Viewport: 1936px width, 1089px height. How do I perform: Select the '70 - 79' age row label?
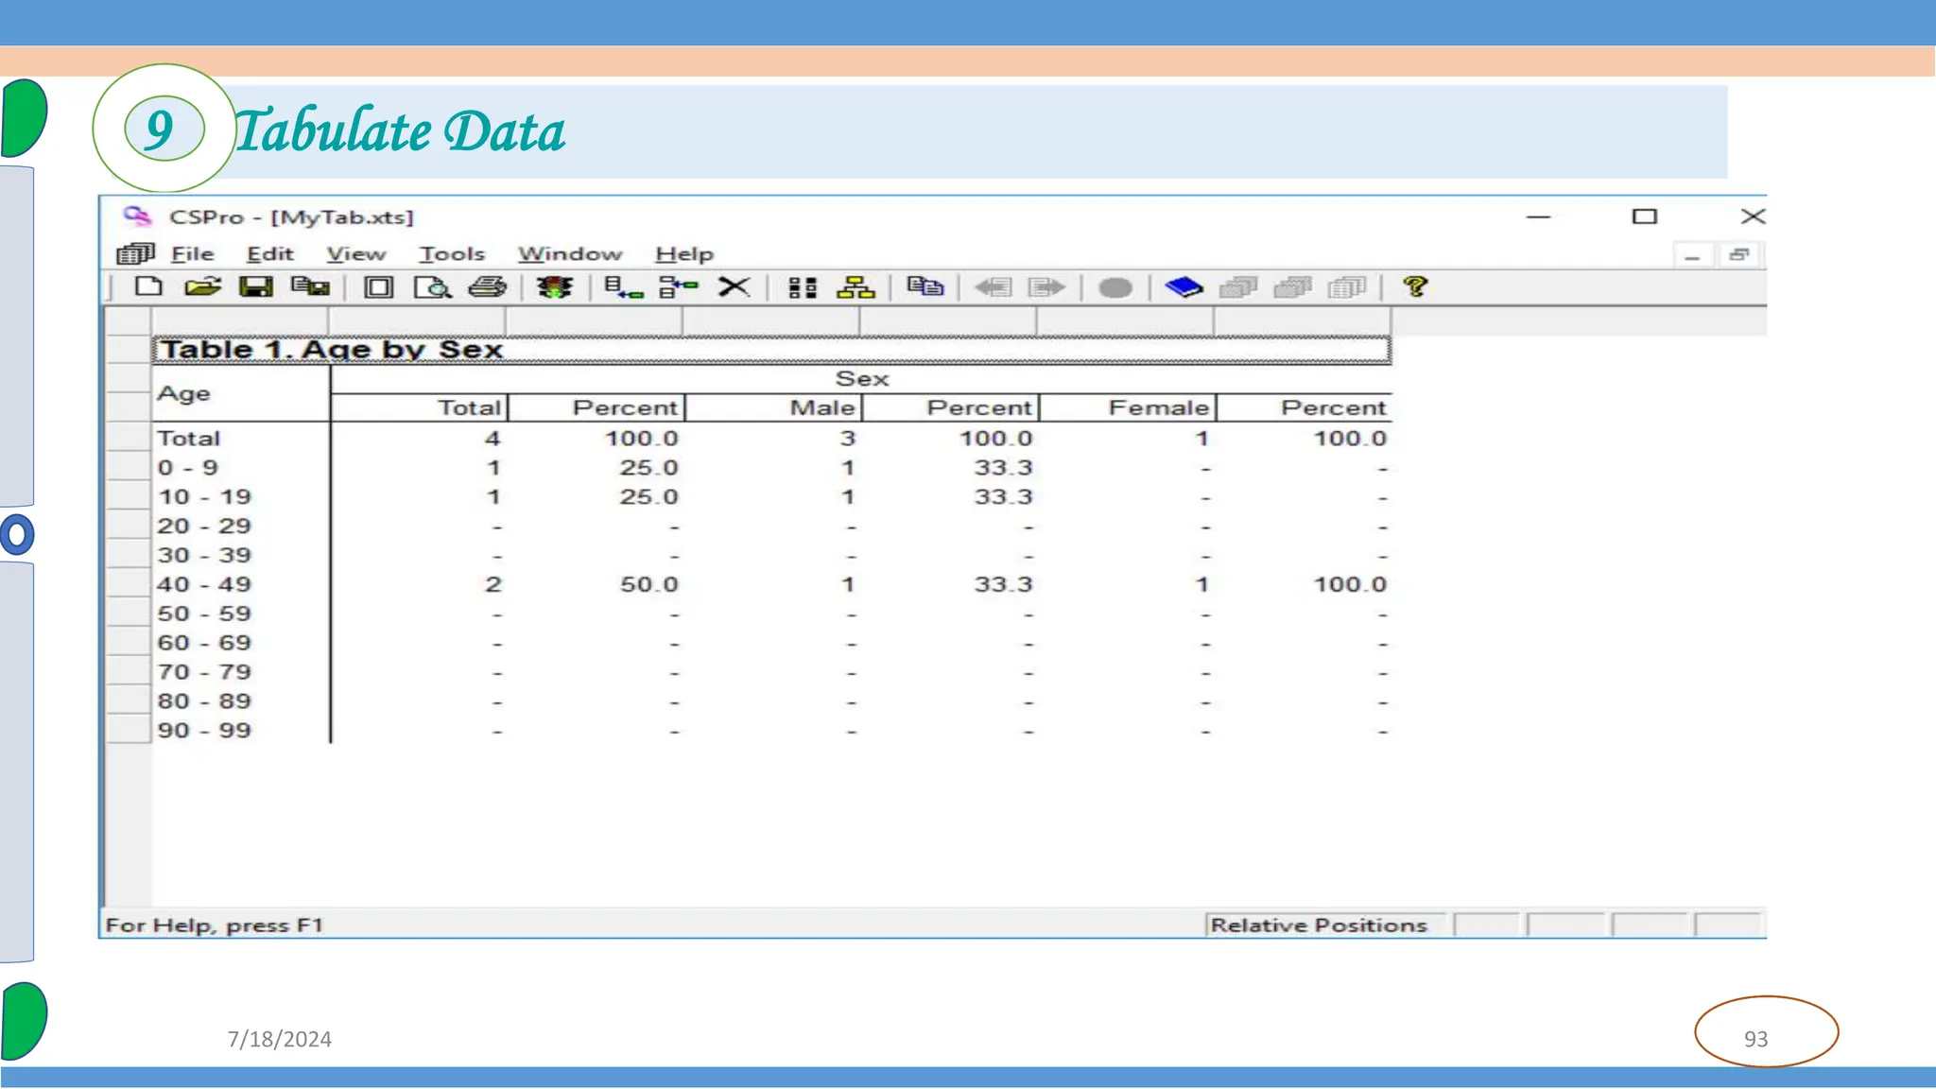click(x=204, y=673)
